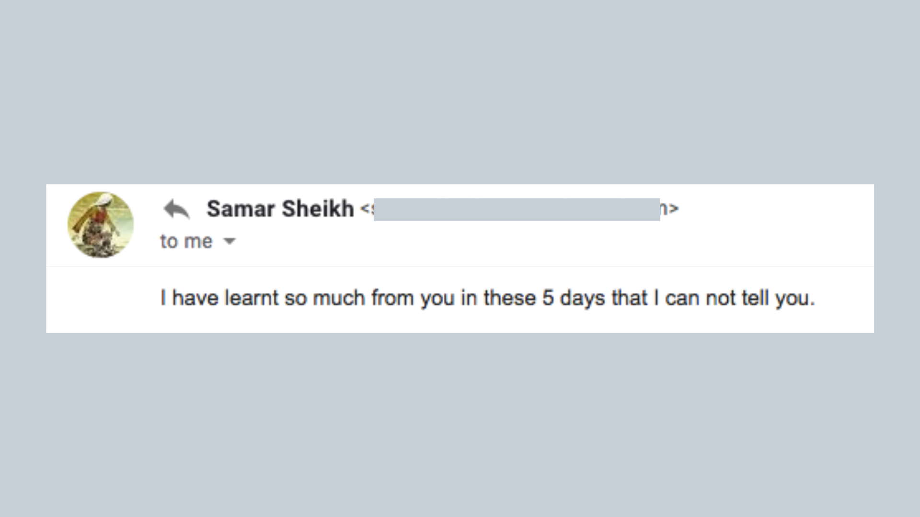
Task: Click the word "from" in the message
Action: click(392, 298)
